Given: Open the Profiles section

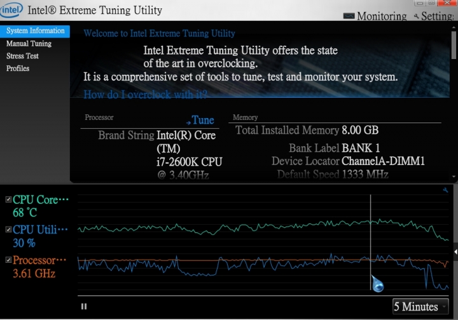Looking at the screenshot, I should click(x=18, y=69).
